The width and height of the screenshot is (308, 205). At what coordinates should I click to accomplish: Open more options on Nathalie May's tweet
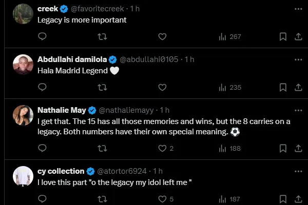[x=298, y=110]
